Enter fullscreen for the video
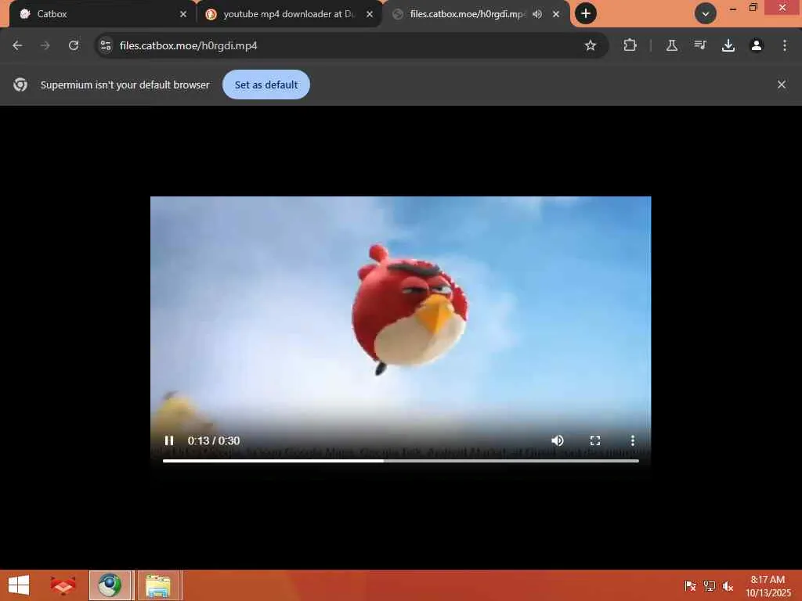This screenshot has height=601, width=802. (x=595, y=441)
